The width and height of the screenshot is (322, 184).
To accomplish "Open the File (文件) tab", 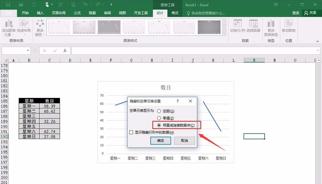I will pyautogui.click(x=9, y=13).
